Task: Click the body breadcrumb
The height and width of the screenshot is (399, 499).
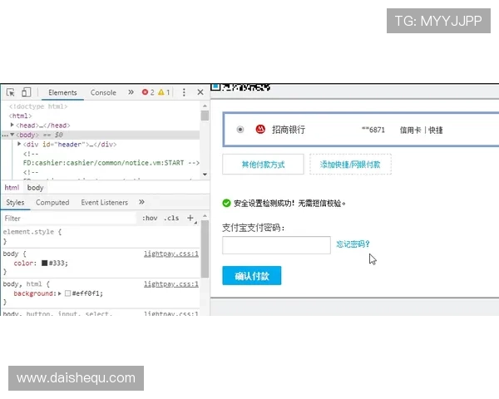Action: point(35,188)
